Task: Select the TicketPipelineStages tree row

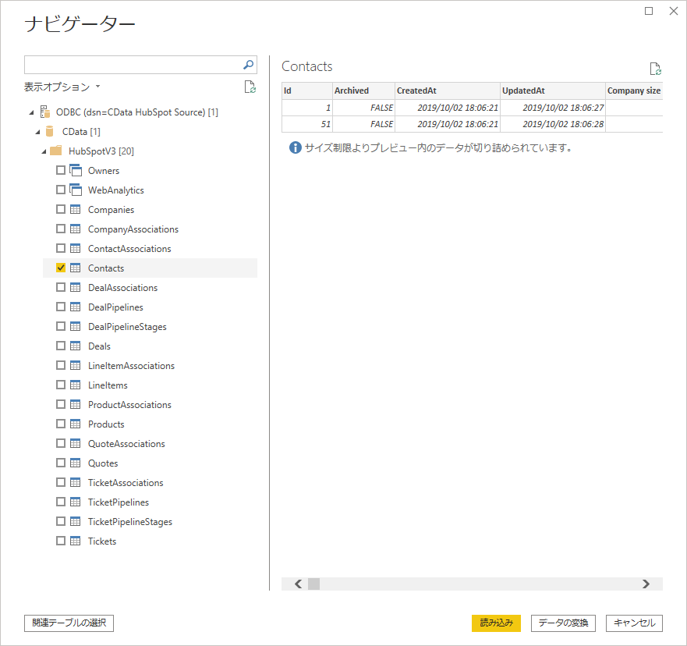Action: [x=150, y=521]
